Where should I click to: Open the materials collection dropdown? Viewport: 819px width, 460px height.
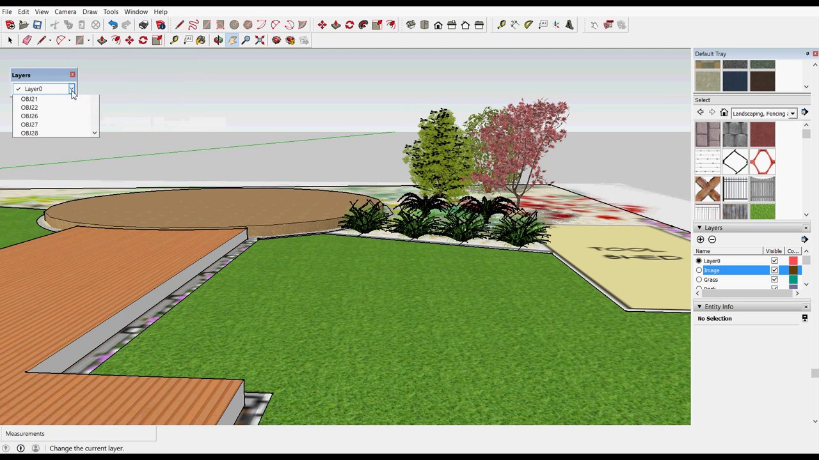point(792,114)
